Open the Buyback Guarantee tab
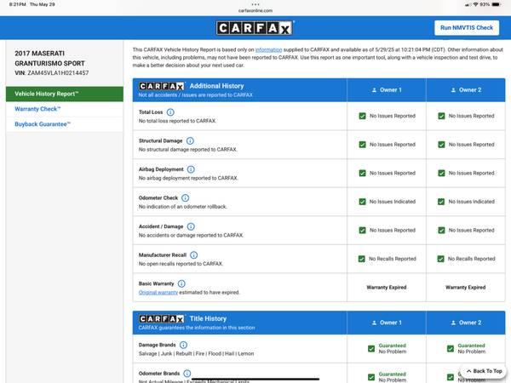This screenshot has height=383, width=511. point(65,124)
